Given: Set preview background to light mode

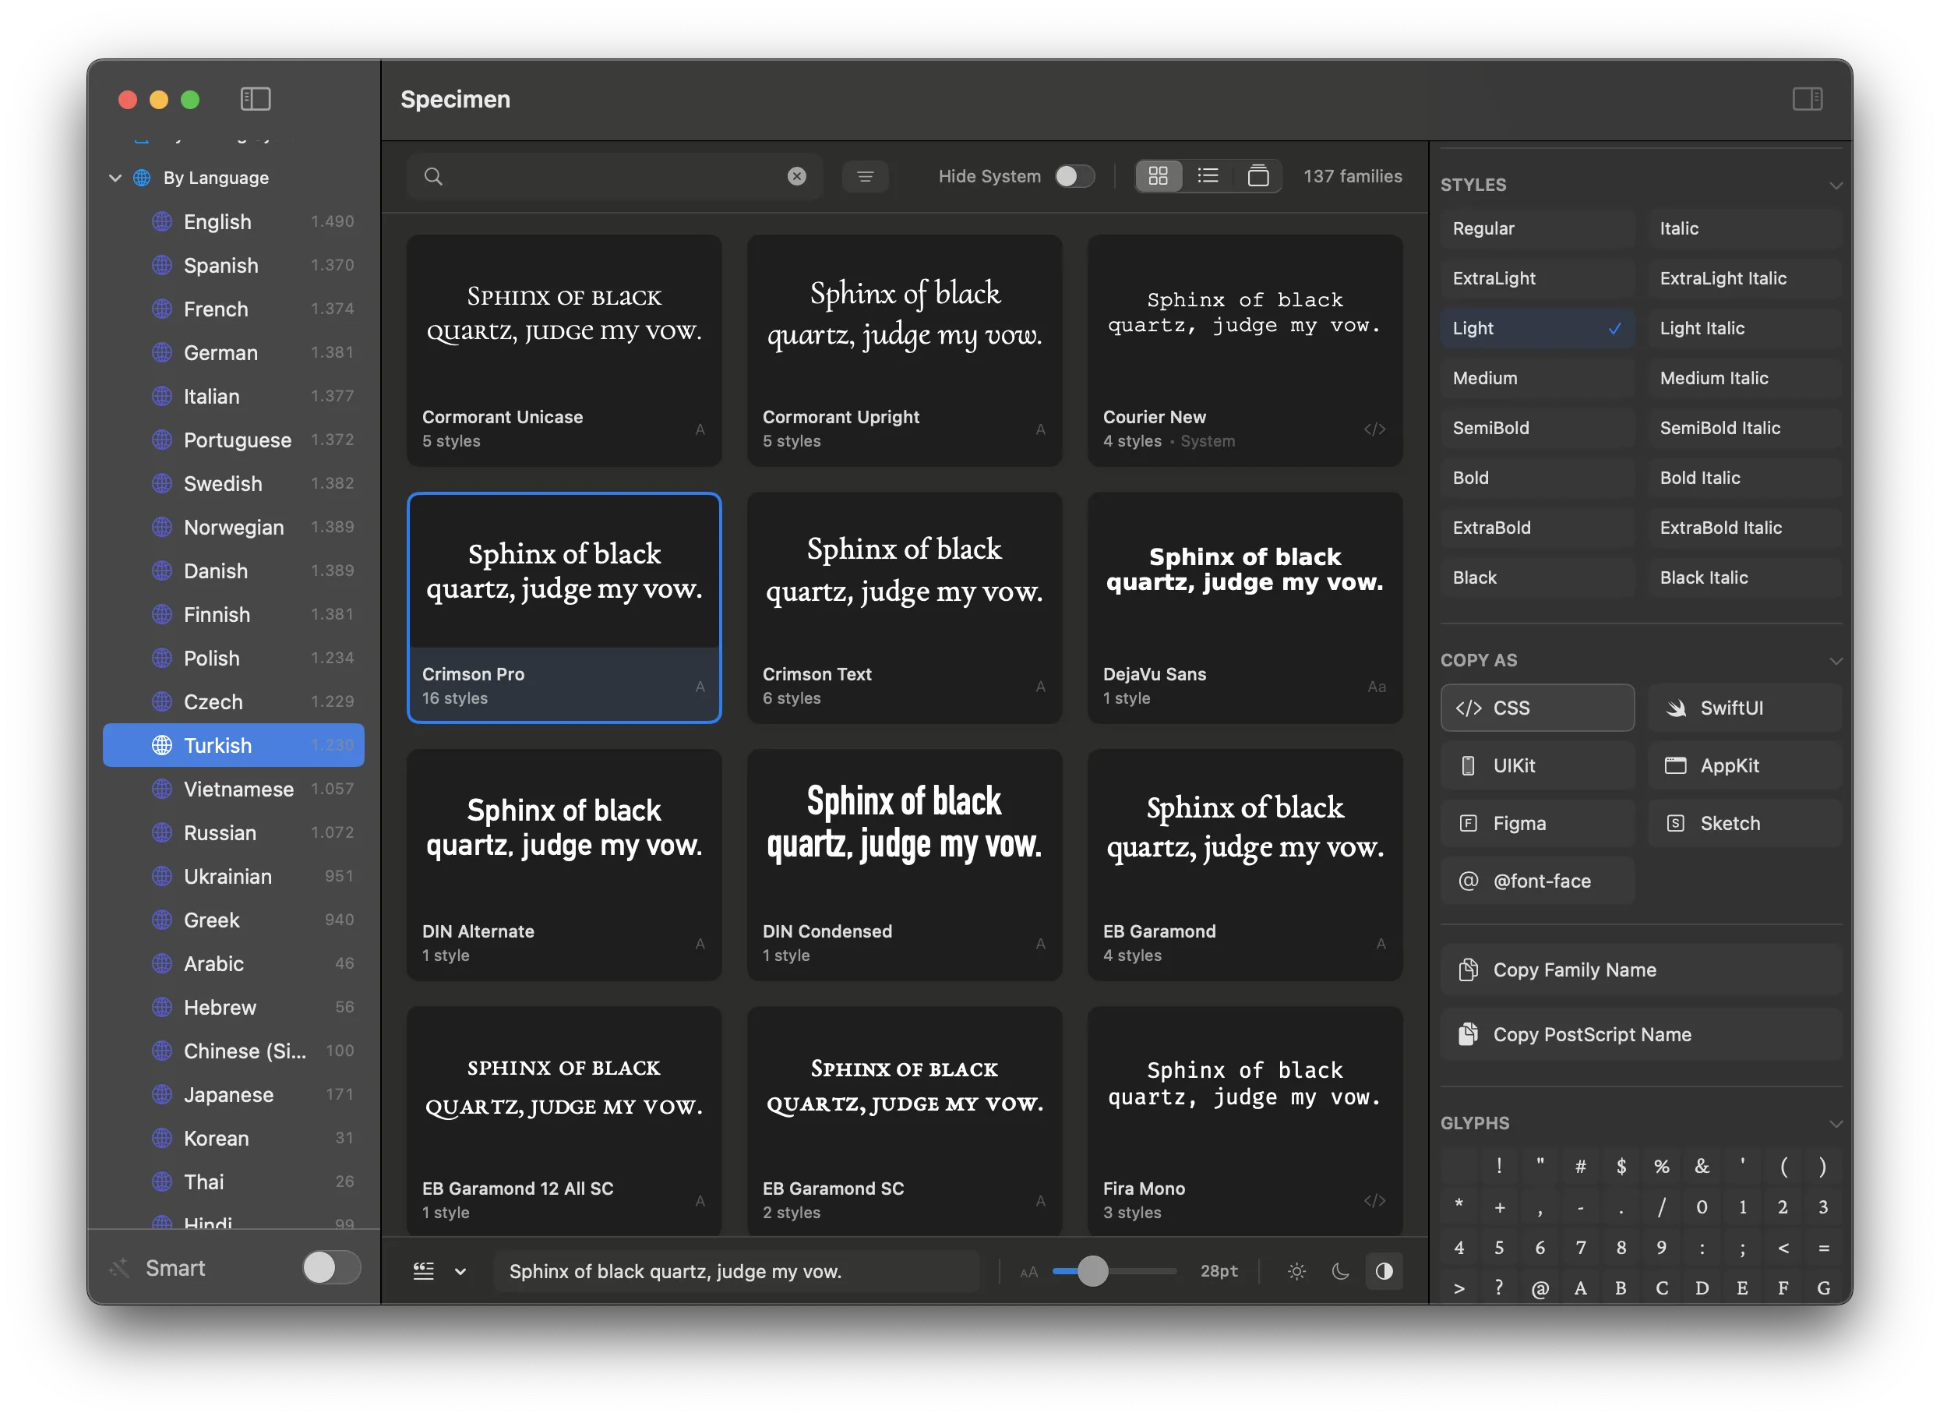Looking at the screenshot, I should click(x=1296, y=1270).
